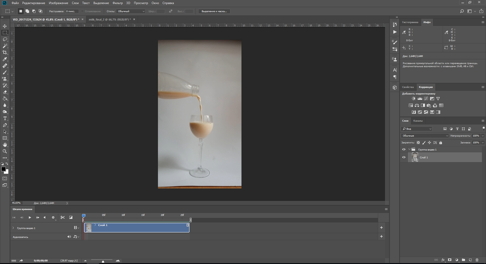The height and width of the screenshot is (264, 486).
Task: Select the Move tool
Action: (5, 26)
